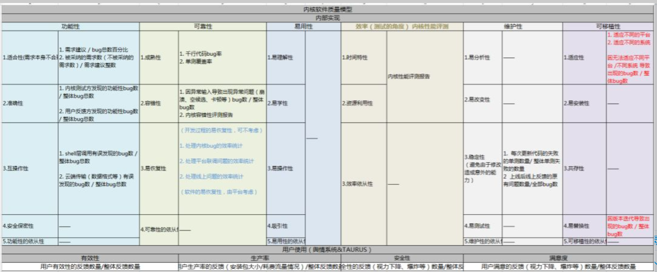Screen dimensions: 657x272
Task: Click the 易用性 column header
Action: coord(304,26)
